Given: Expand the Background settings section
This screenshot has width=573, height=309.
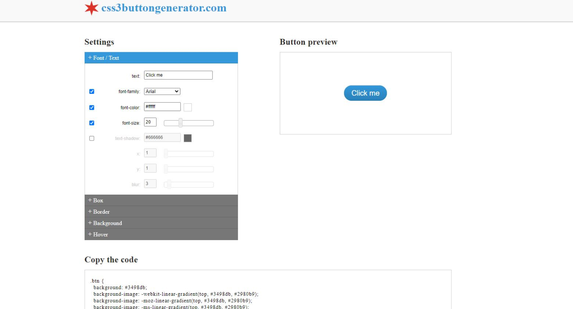Looking at the screenshot, I should coord(161,223).
